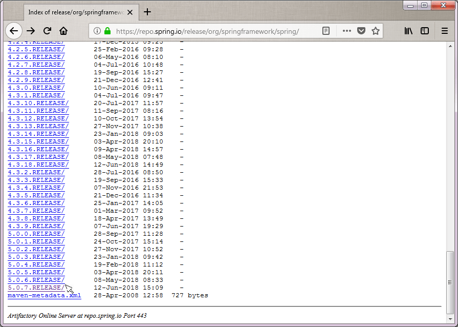Save this page to Pocket

[361, 31]
